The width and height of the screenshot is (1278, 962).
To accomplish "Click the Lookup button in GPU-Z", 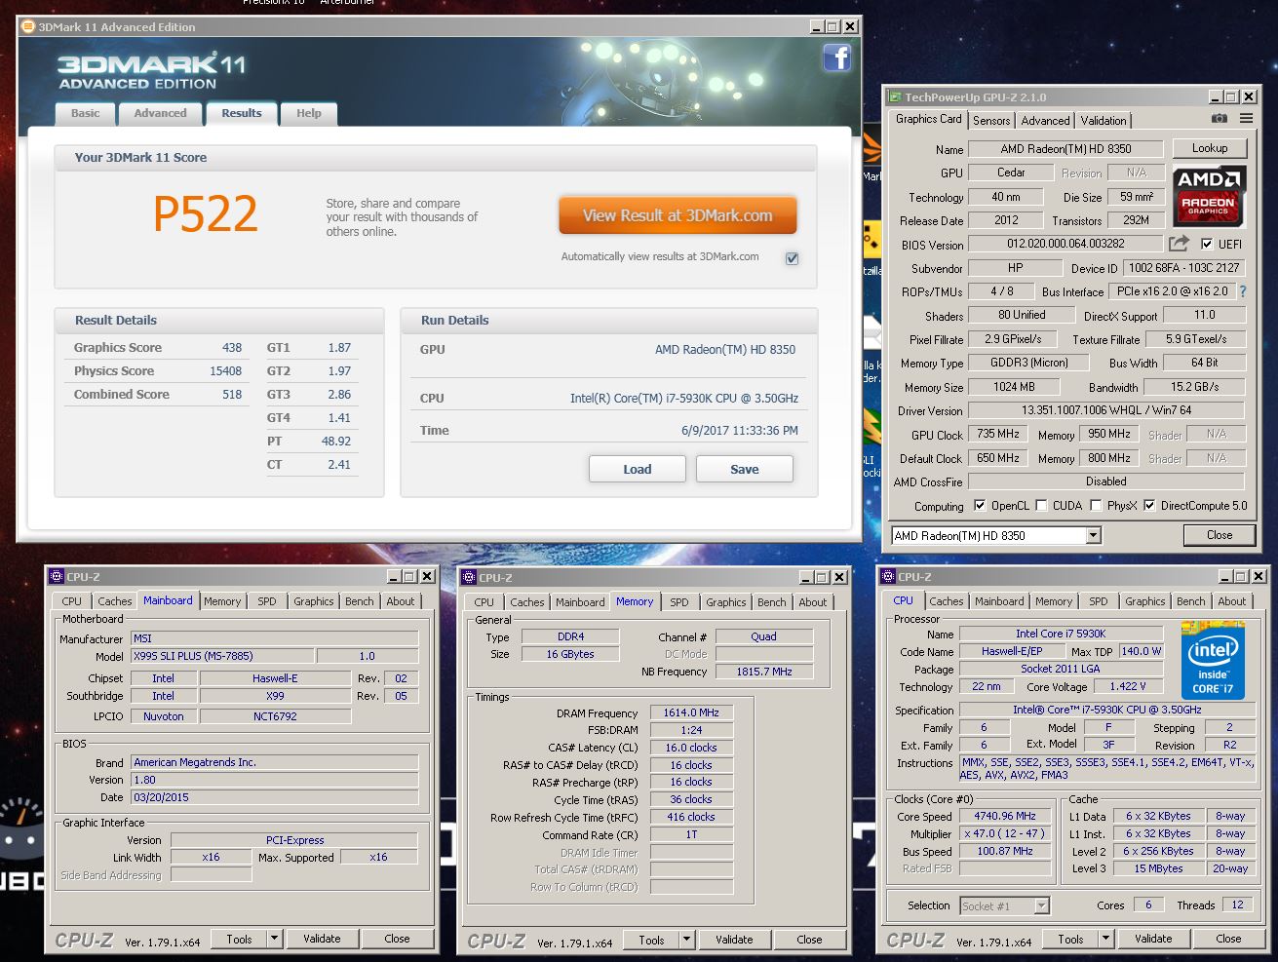I will (x=1209, y=148).
